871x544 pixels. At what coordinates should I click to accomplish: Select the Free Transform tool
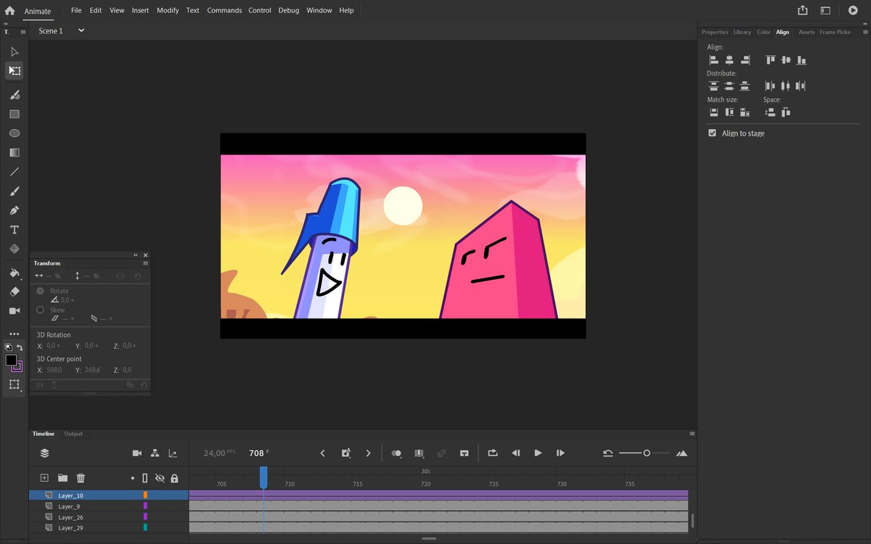[x=14, y=70]
